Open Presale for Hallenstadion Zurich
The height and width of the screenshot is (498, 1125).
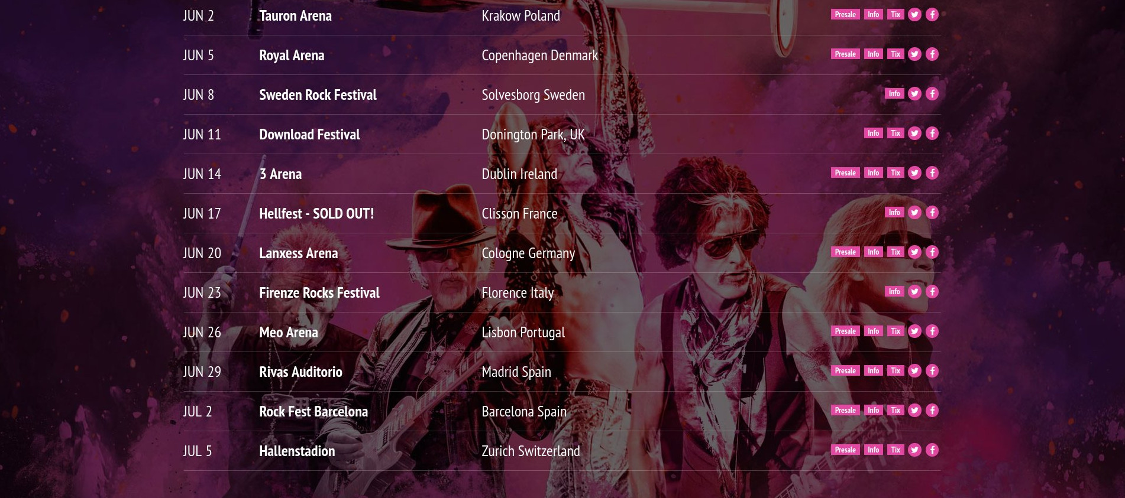click(x=845, y=450)
